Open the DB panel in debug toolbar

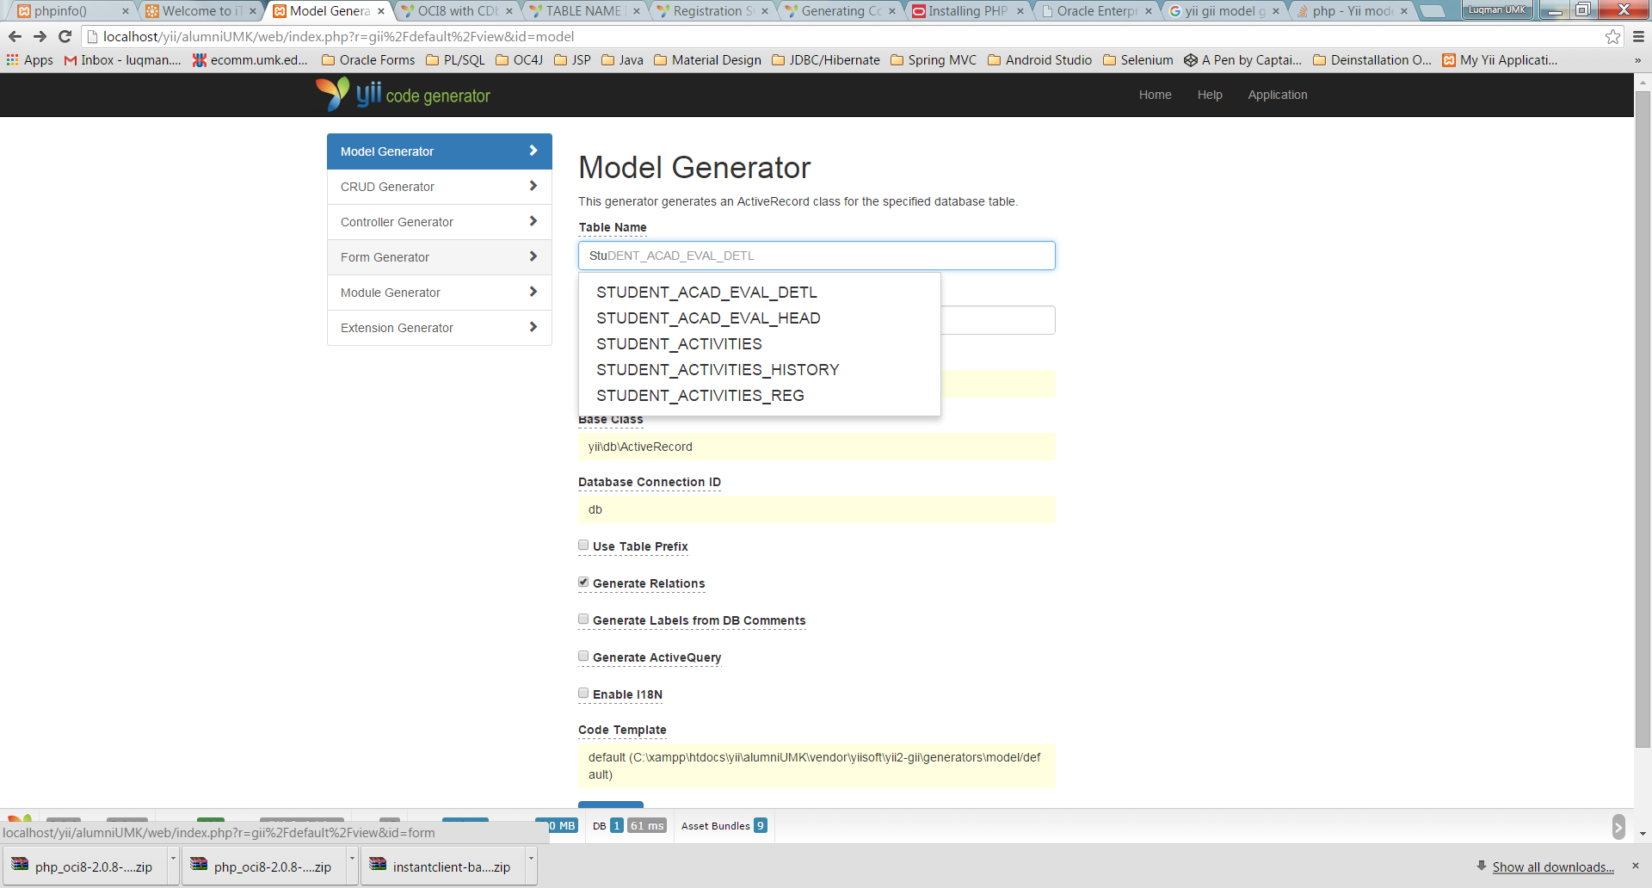pos(600,825)
